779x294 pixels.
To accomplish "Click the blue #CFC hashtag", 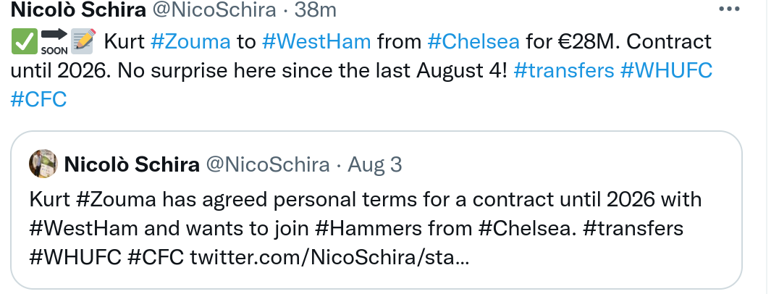I will [x=39, y=99].
